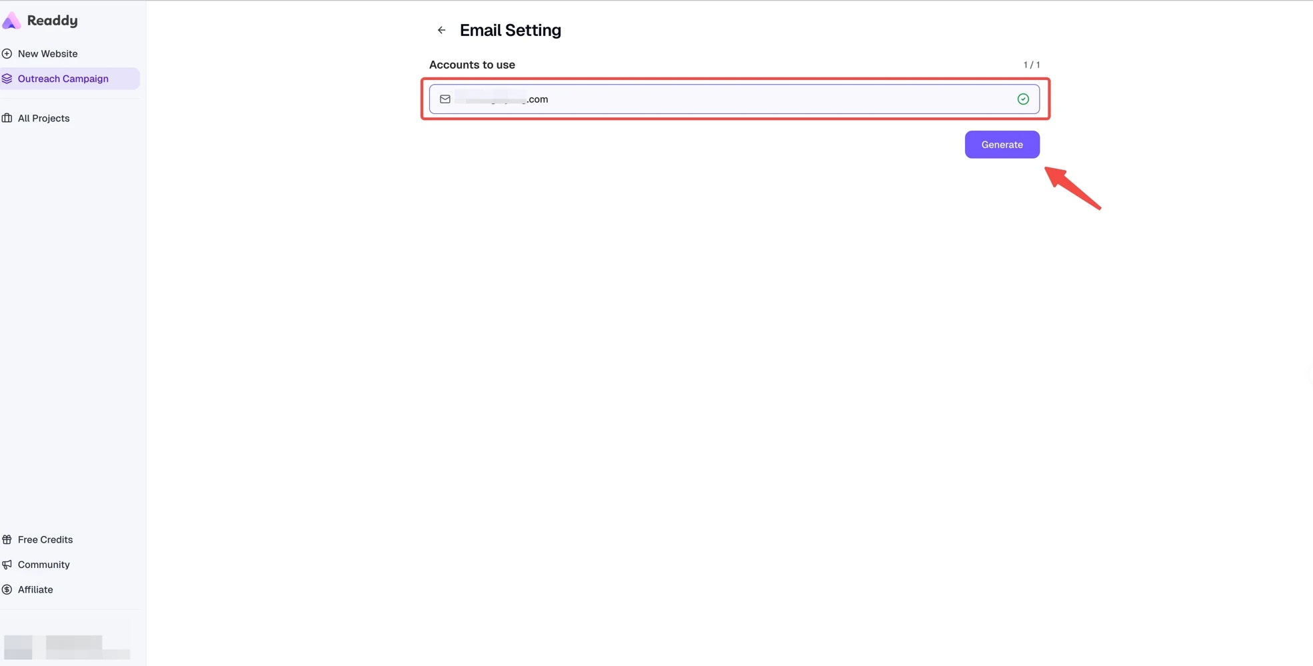The height and width of the screenshot is (666, 1313).
Task: Select the Community megaphone icon
Action: point(7,565)
